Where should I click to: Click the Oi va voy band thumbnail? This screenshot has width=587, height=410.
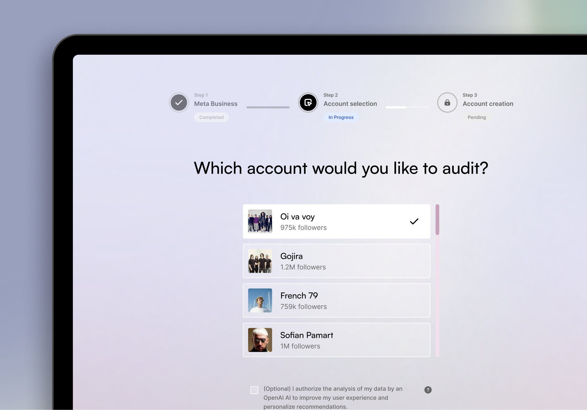tap(260, 221)
